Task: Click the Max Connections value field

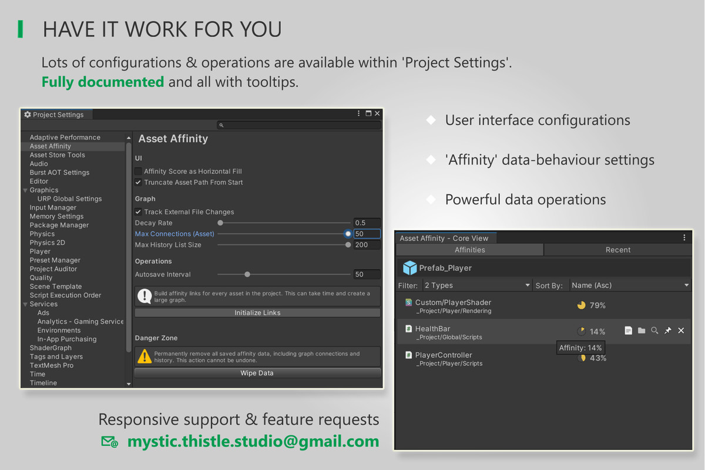Action: click(367, 234)
